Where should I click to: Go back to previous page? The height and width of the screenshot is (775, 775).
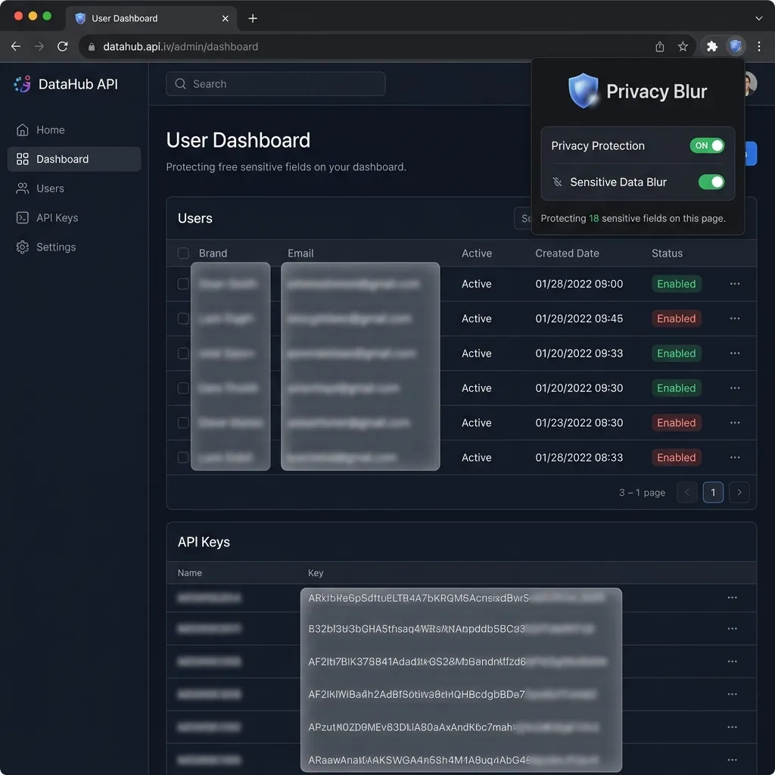tap(16, 46)
